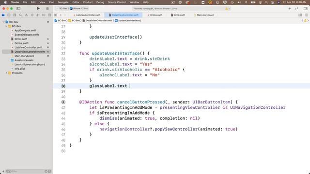Expand the Products group
The height and width of the screenshot is (174, 310).
(x=6, y=73)
